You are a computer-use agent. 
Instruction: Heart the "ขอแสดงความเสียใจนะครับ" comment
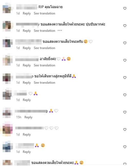point(125,43)
